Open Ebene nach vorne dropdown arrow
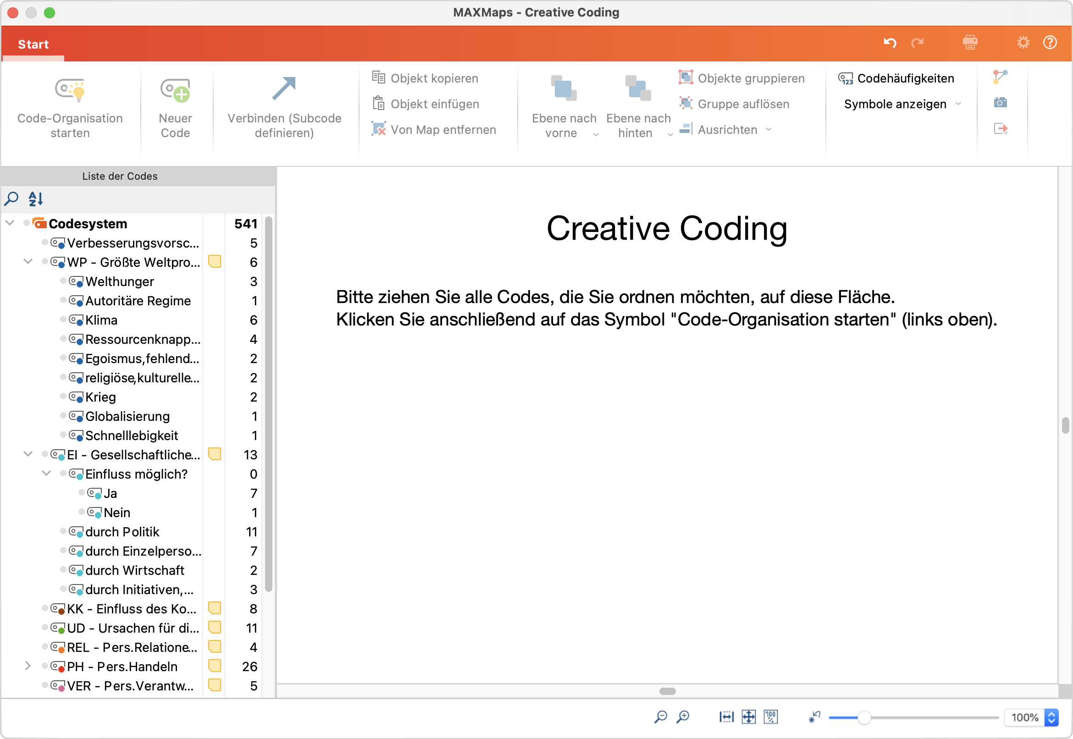 [596, 134]
